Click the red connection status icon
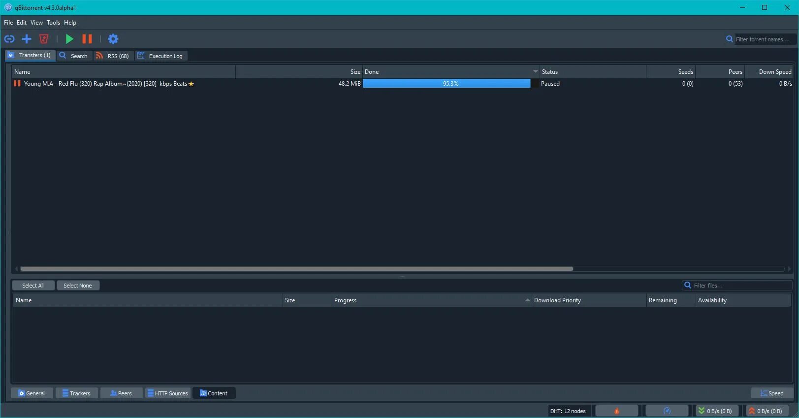 [x=616, y=411]
